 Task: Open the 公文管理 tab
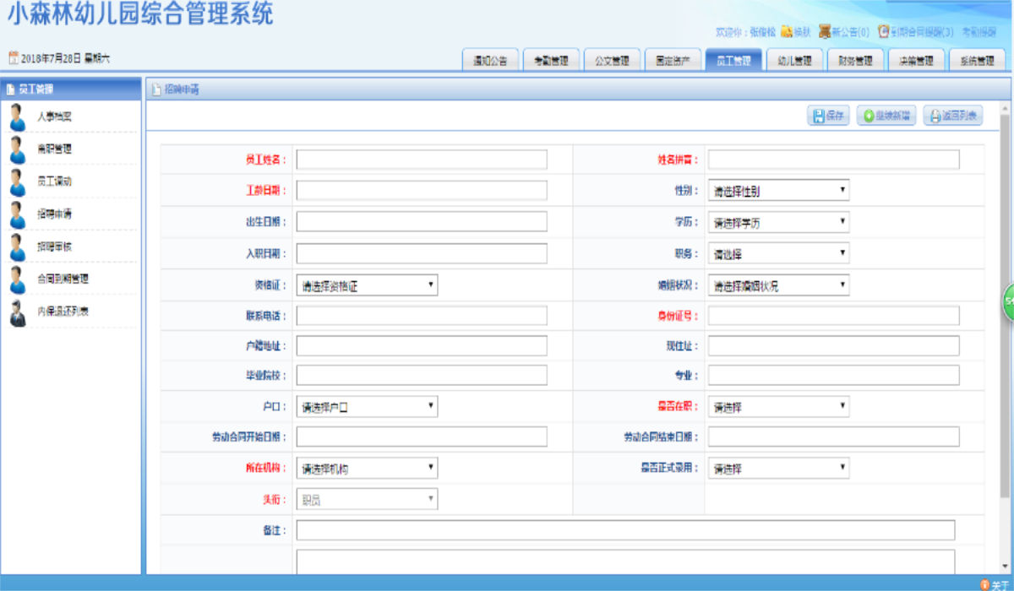coord(612,60)
